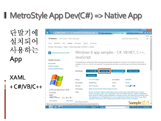Open the Docs navigation item
The height and width of the screenshot is (121, 161).
64,43
